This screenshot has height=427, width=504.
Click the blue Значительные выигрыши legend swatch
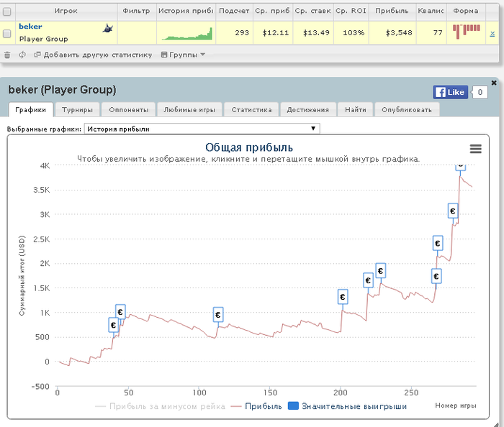(293, 406)
